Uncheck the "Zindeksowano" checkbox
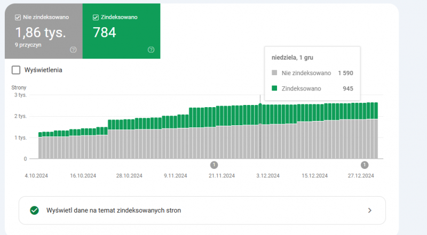 [96, 17]
